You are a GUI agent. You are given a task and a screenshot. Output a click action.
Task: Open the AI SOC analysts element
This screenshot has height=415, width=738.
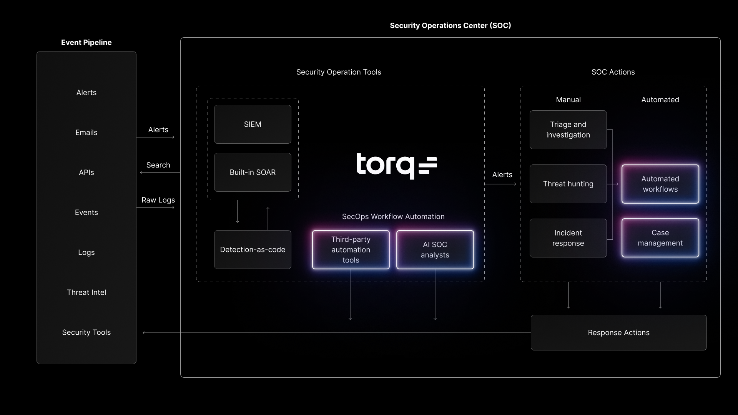[x=435, y=249]
